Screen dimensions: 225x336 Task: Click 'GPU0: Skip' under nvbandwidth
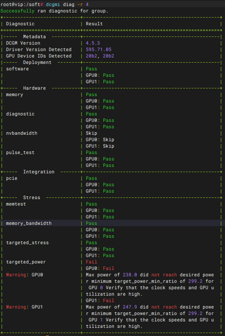pos(100,139)
